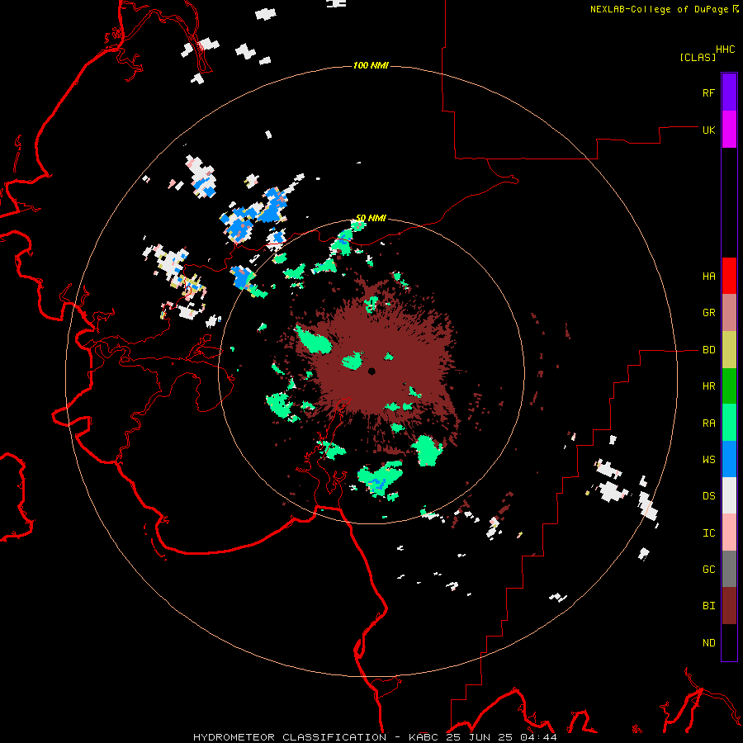This screenshot has width=743, height=743.
Task: Click the 04:44 time stamp
Action: coord(538,737)
